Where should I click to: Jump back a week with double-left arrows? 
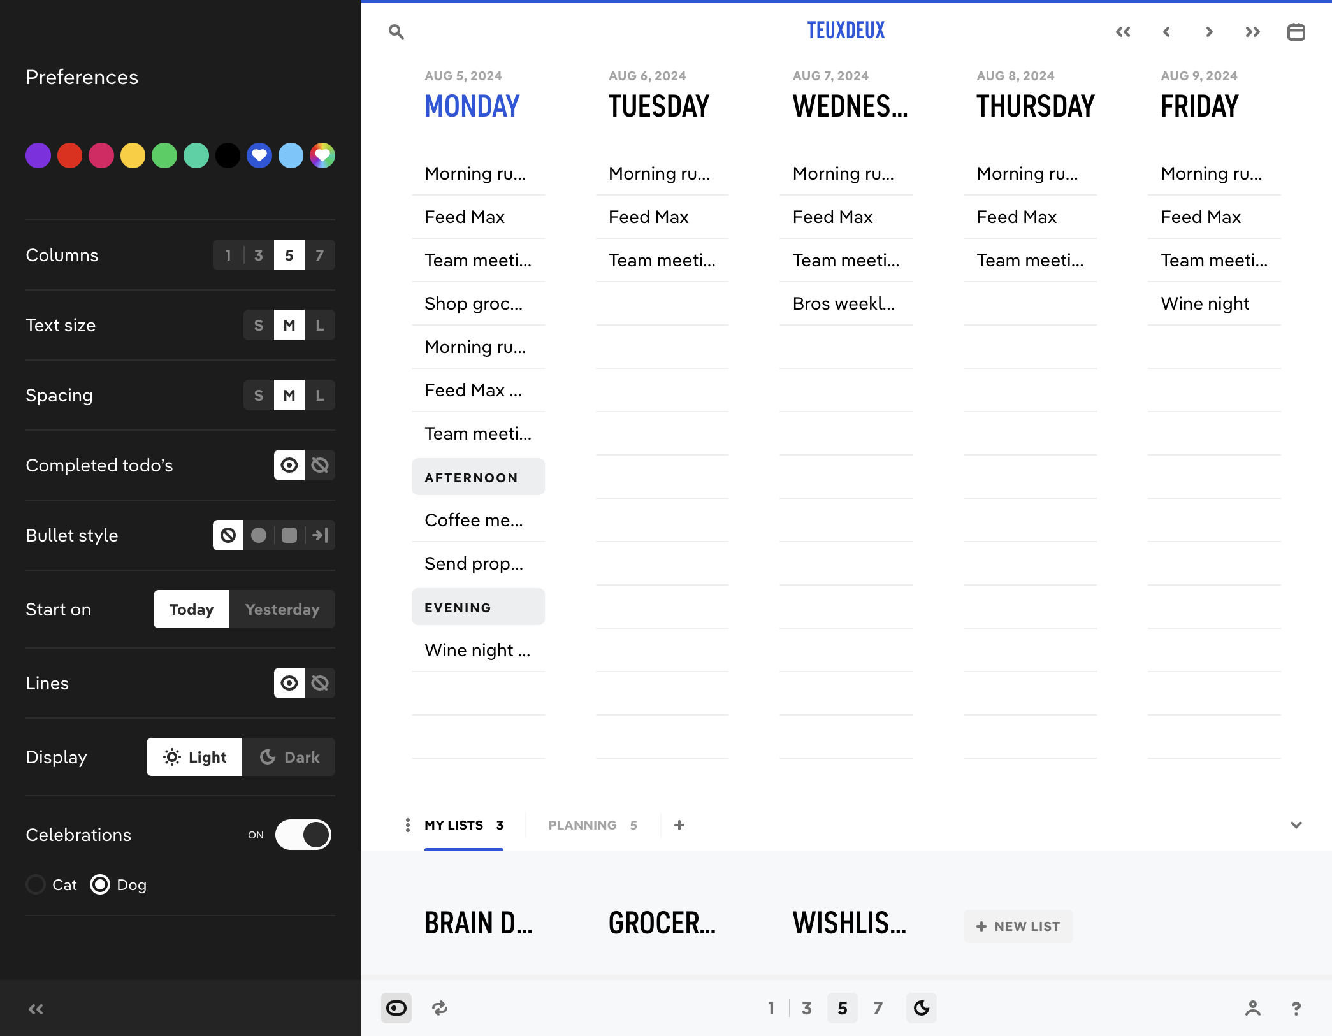click(1123, 32)
